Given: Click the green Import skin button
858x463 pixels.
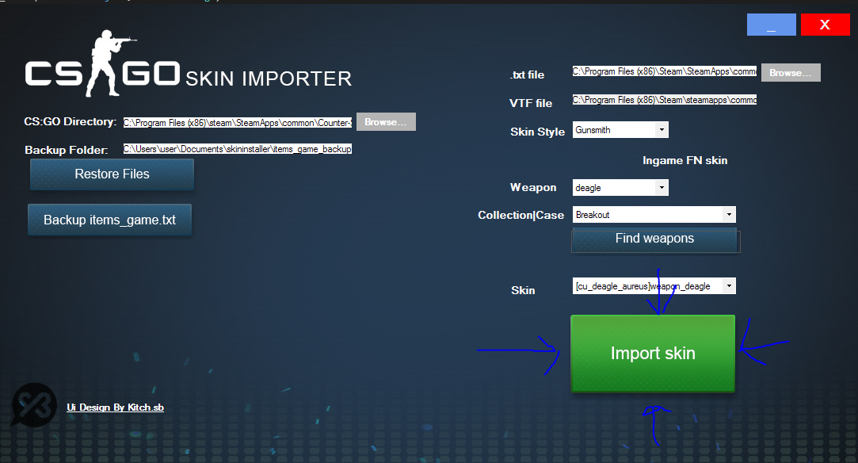Looking at the screenshot, I should pyautogui.click(x=652, y=353).
